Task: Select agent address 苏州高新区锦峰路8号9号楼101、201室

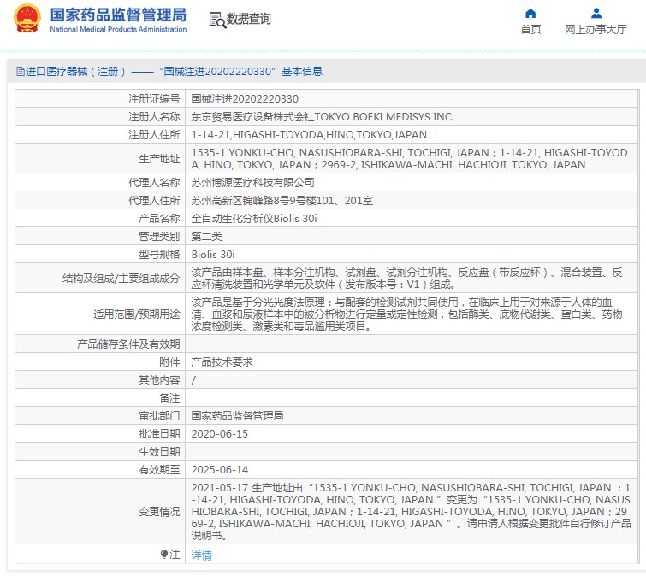Action: coord(282,201)
